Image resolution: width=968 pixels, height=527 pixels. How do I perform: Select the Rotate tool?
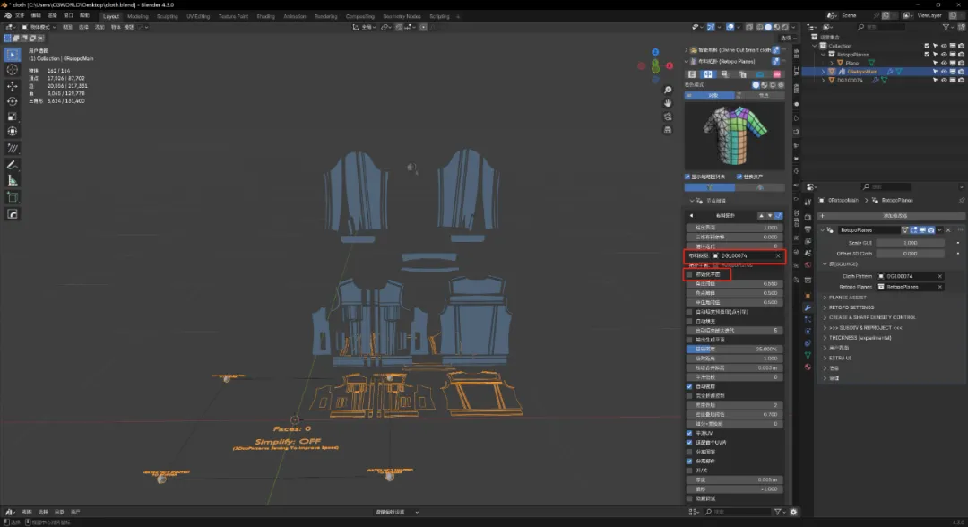(x=13, y=101)
